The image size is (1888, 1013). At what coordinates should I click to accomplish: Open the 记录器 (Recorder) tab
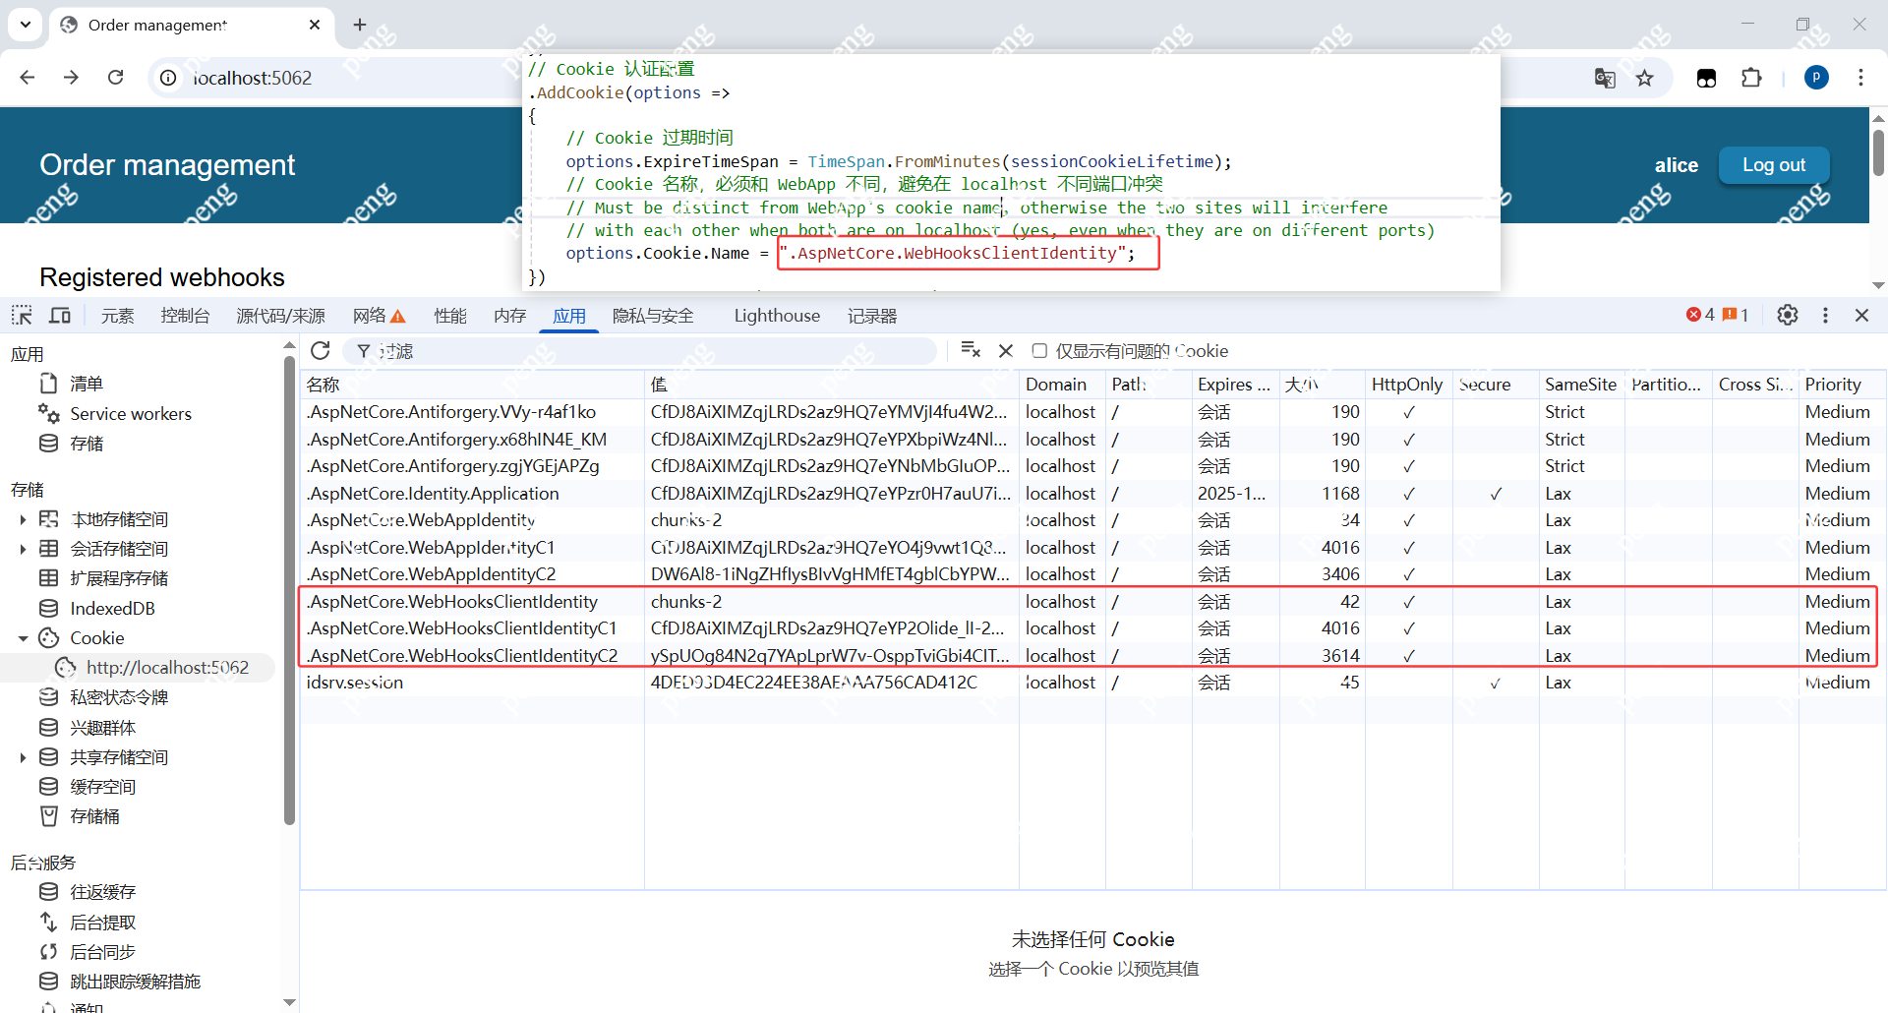tap(872, 316)
